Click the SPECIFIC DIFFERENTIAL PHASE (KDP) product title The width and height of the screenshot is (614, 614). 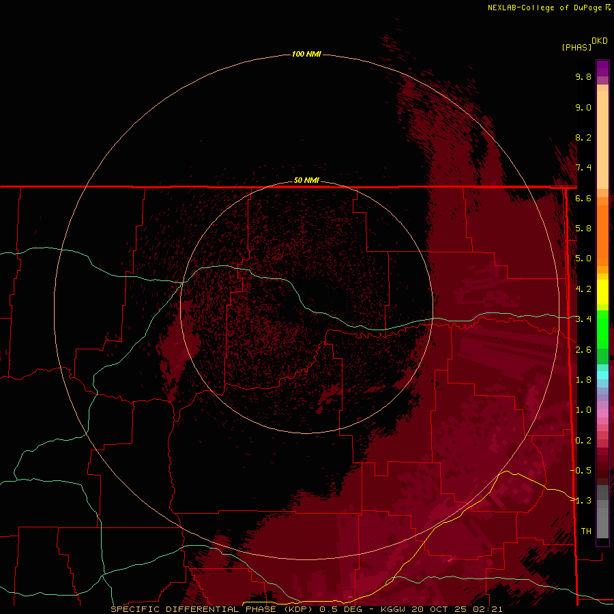click(x=211, y=609)
